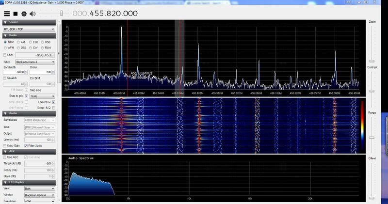Viewport: 388px width, 204px height.
Task: Open the FFT View dropdown Both
Action: pos(40,188)
